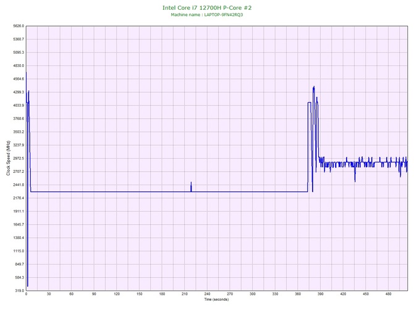
Task: Select the 5626.0 y-axis value
Action: click(19, 26)
